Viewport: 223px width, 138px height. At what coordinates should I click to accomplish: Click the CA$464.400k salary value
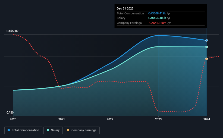(x=157, y=18)
